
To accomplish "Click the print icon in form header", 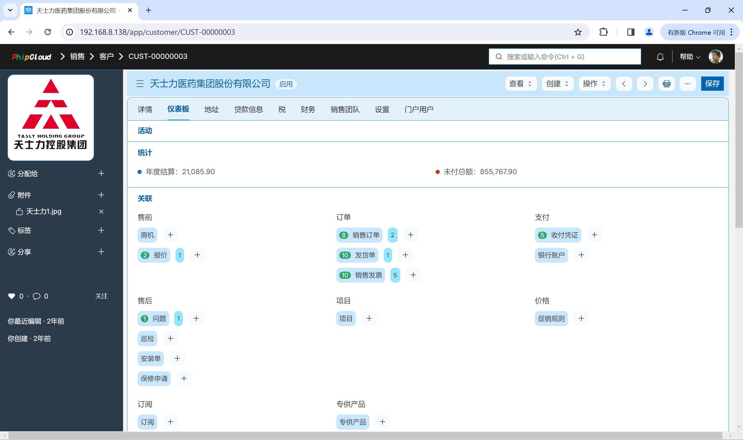I will [x=666, y=83].
